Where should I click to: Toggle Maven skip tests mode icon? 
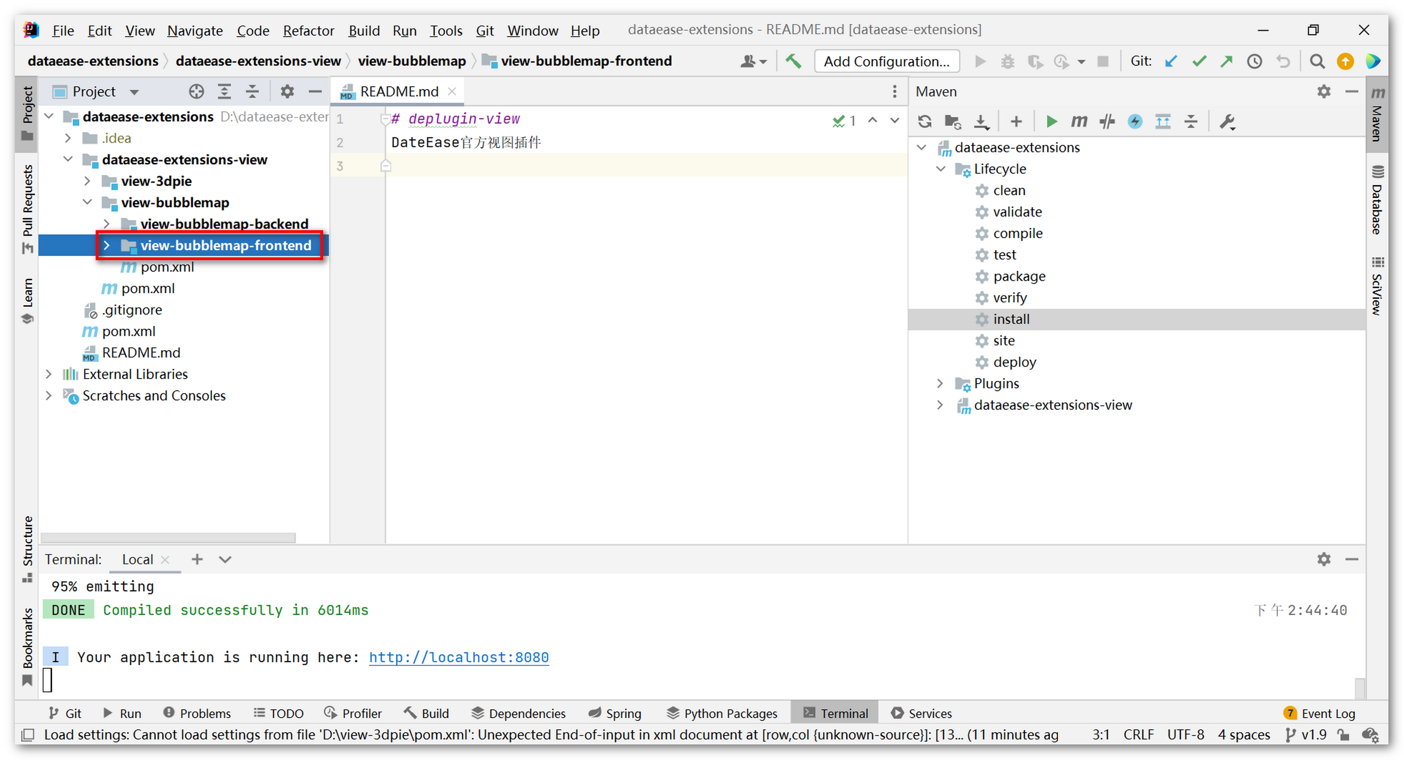(1135, 121)
